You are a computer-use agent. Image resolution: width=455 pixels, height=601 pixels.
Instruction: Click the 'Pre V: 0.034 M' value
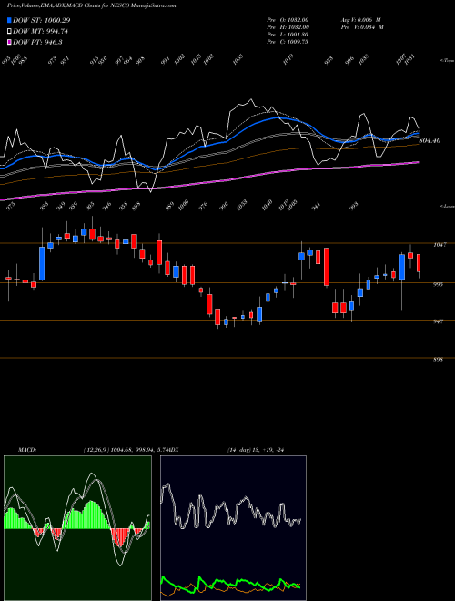[x=362, y=27]
